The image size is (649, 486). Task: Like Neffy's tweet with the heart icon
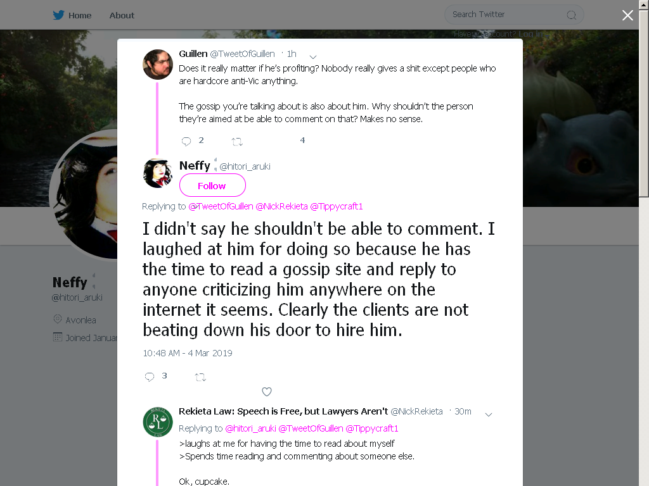click(267, 391)
